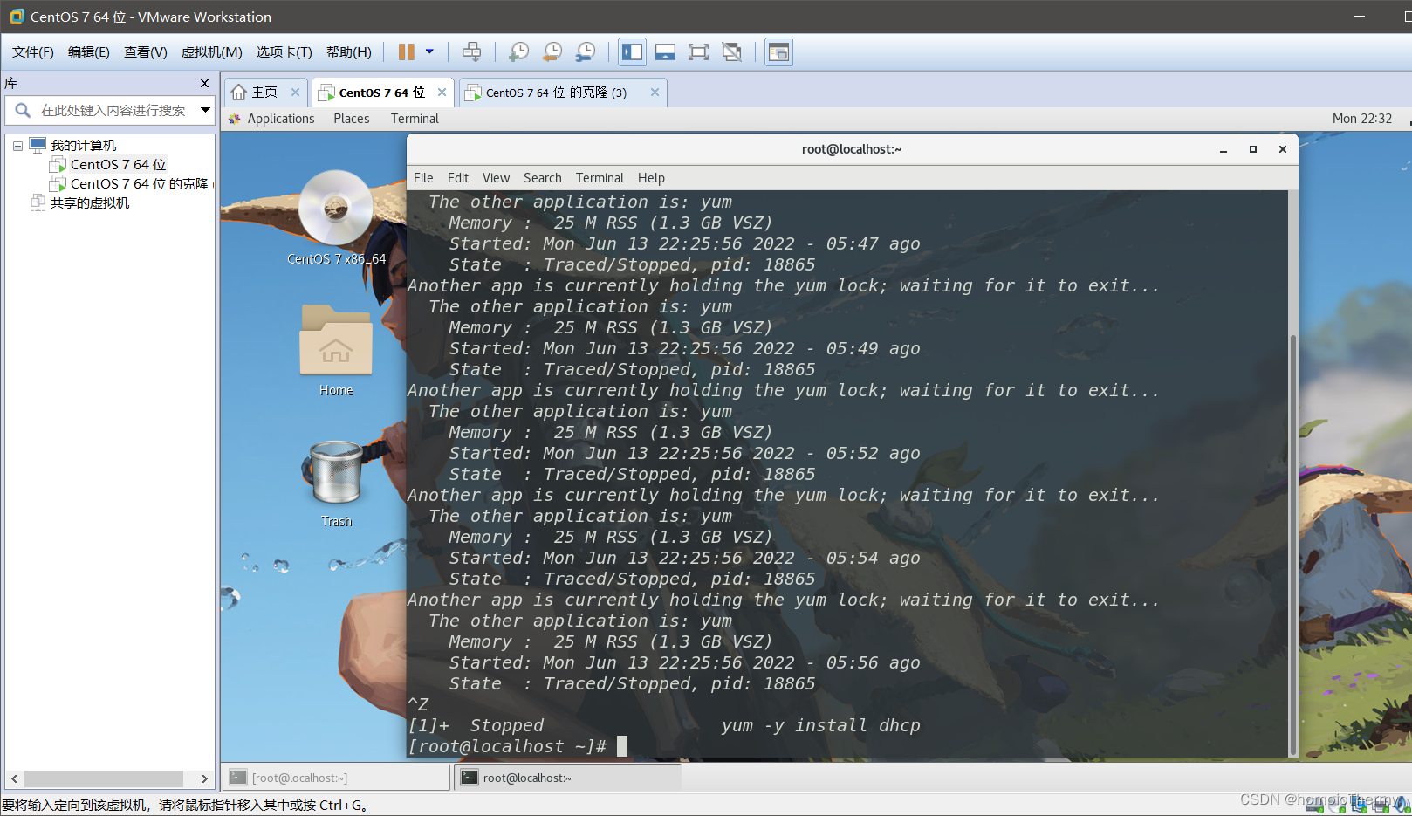This screenshot has width=1412, height=816.
Task: Close the 主页 tab
Action: (295, 93)
